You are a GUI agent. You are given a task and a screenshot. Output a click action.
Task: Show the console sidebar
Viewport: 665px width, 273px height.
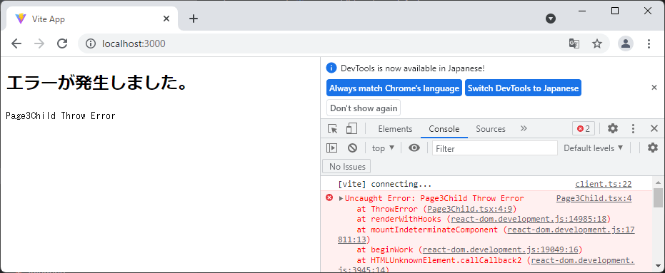click(x=331, y=148)
